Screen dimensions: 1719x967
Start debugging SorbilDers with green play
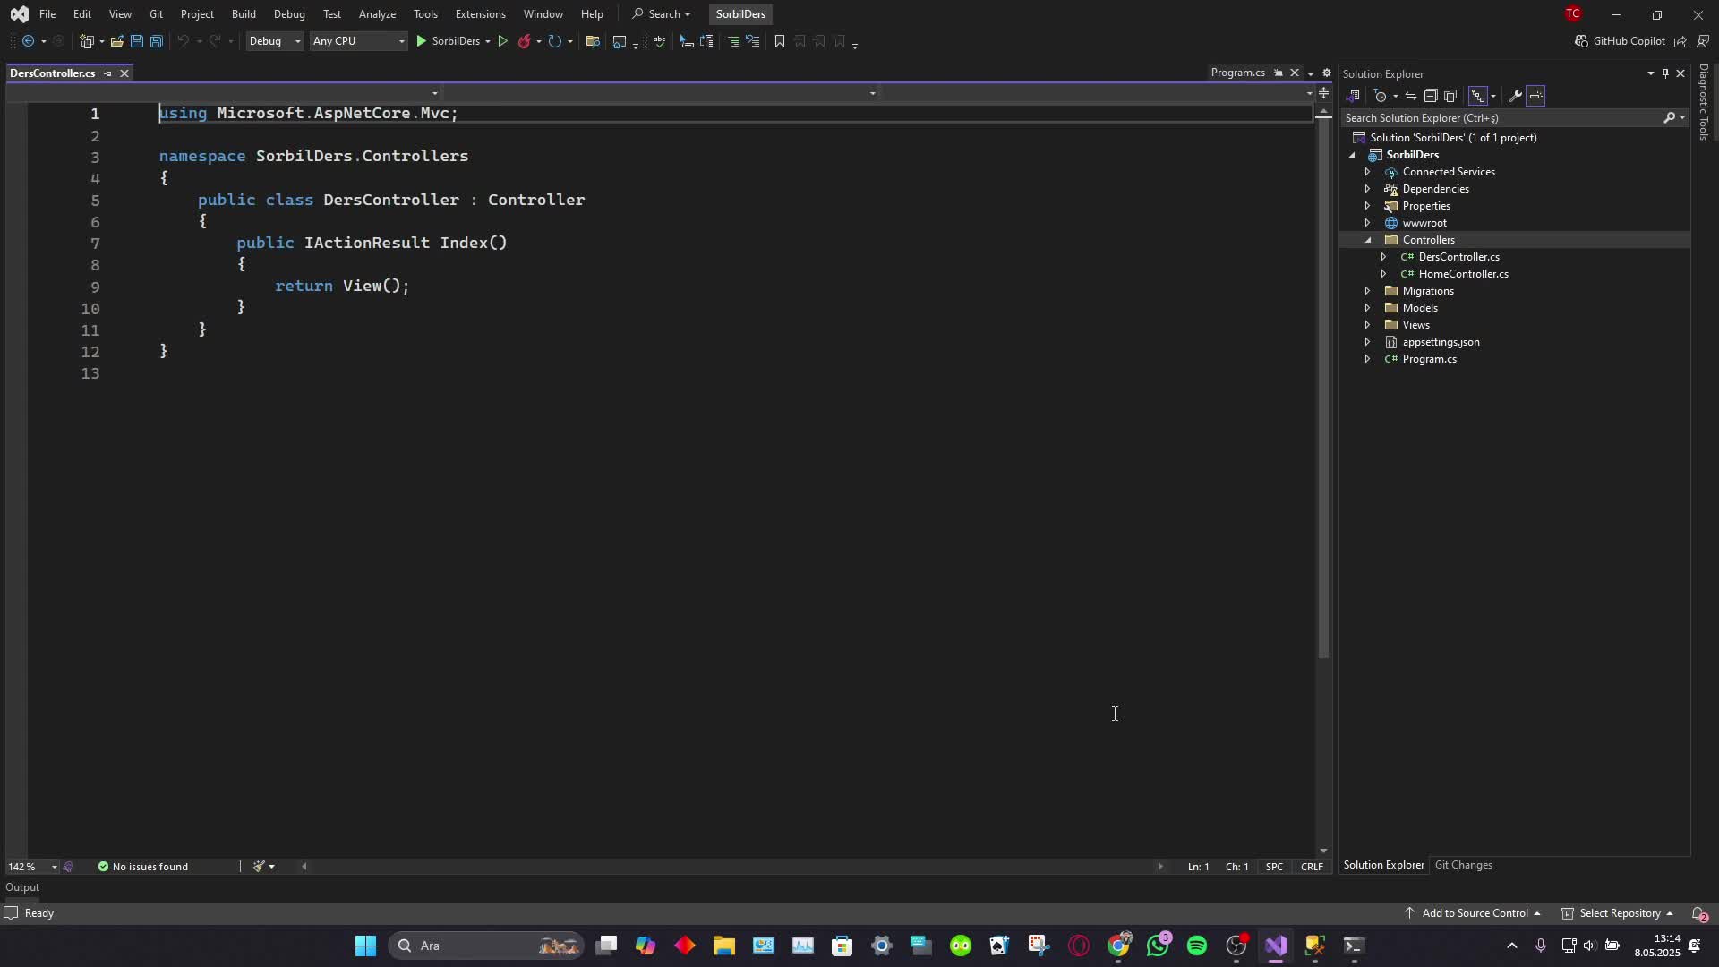click(421, 41)
